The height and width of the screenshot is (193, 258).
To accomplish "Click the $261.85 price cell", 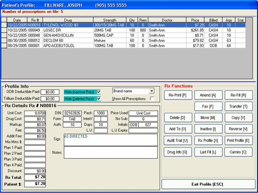I will pyautogui.click(x=195, y=30).
